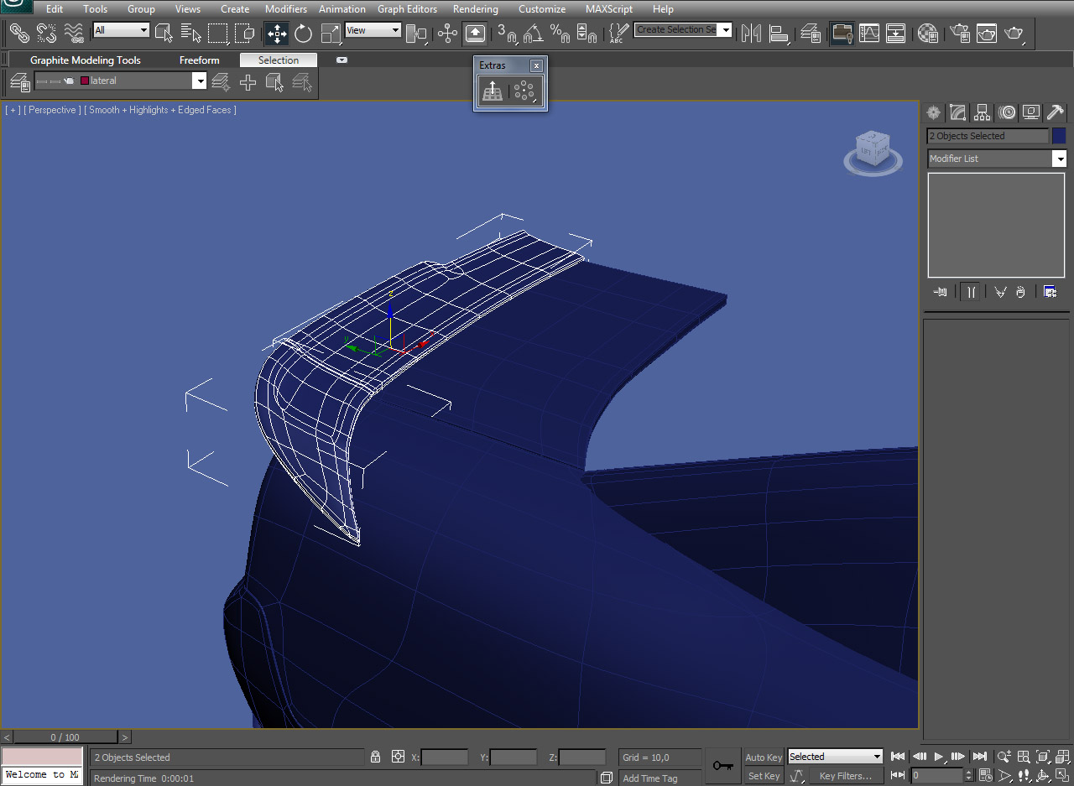Viewport: 1074px width, 786px height.
Task: Open the Modifiers menu
Action: [x=286, y=9]
